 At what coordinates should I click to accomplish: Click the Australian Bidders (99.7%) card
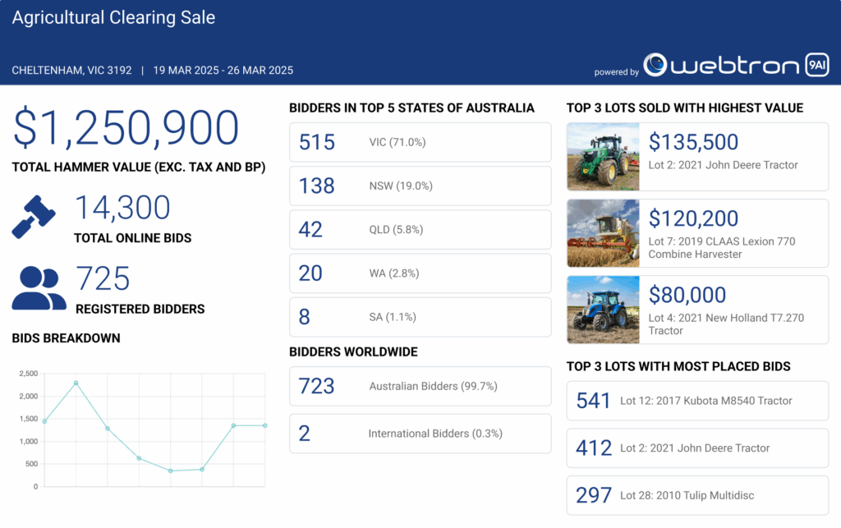pyautogui.click(x=420, y=386)
